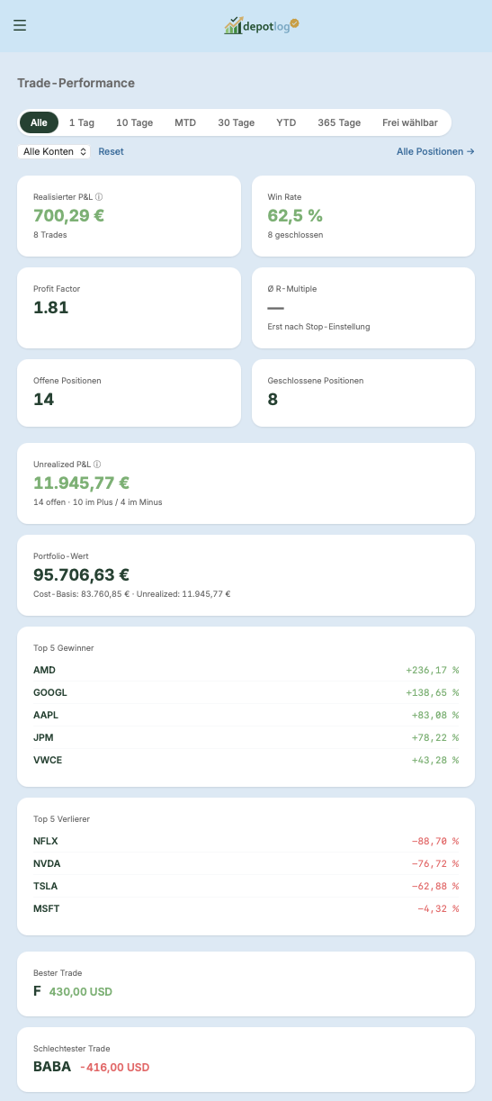This screenshot has width=492, height=1101.
Task: Click the BABA ticker in Schlechtester Trade
Action: 52,1067
